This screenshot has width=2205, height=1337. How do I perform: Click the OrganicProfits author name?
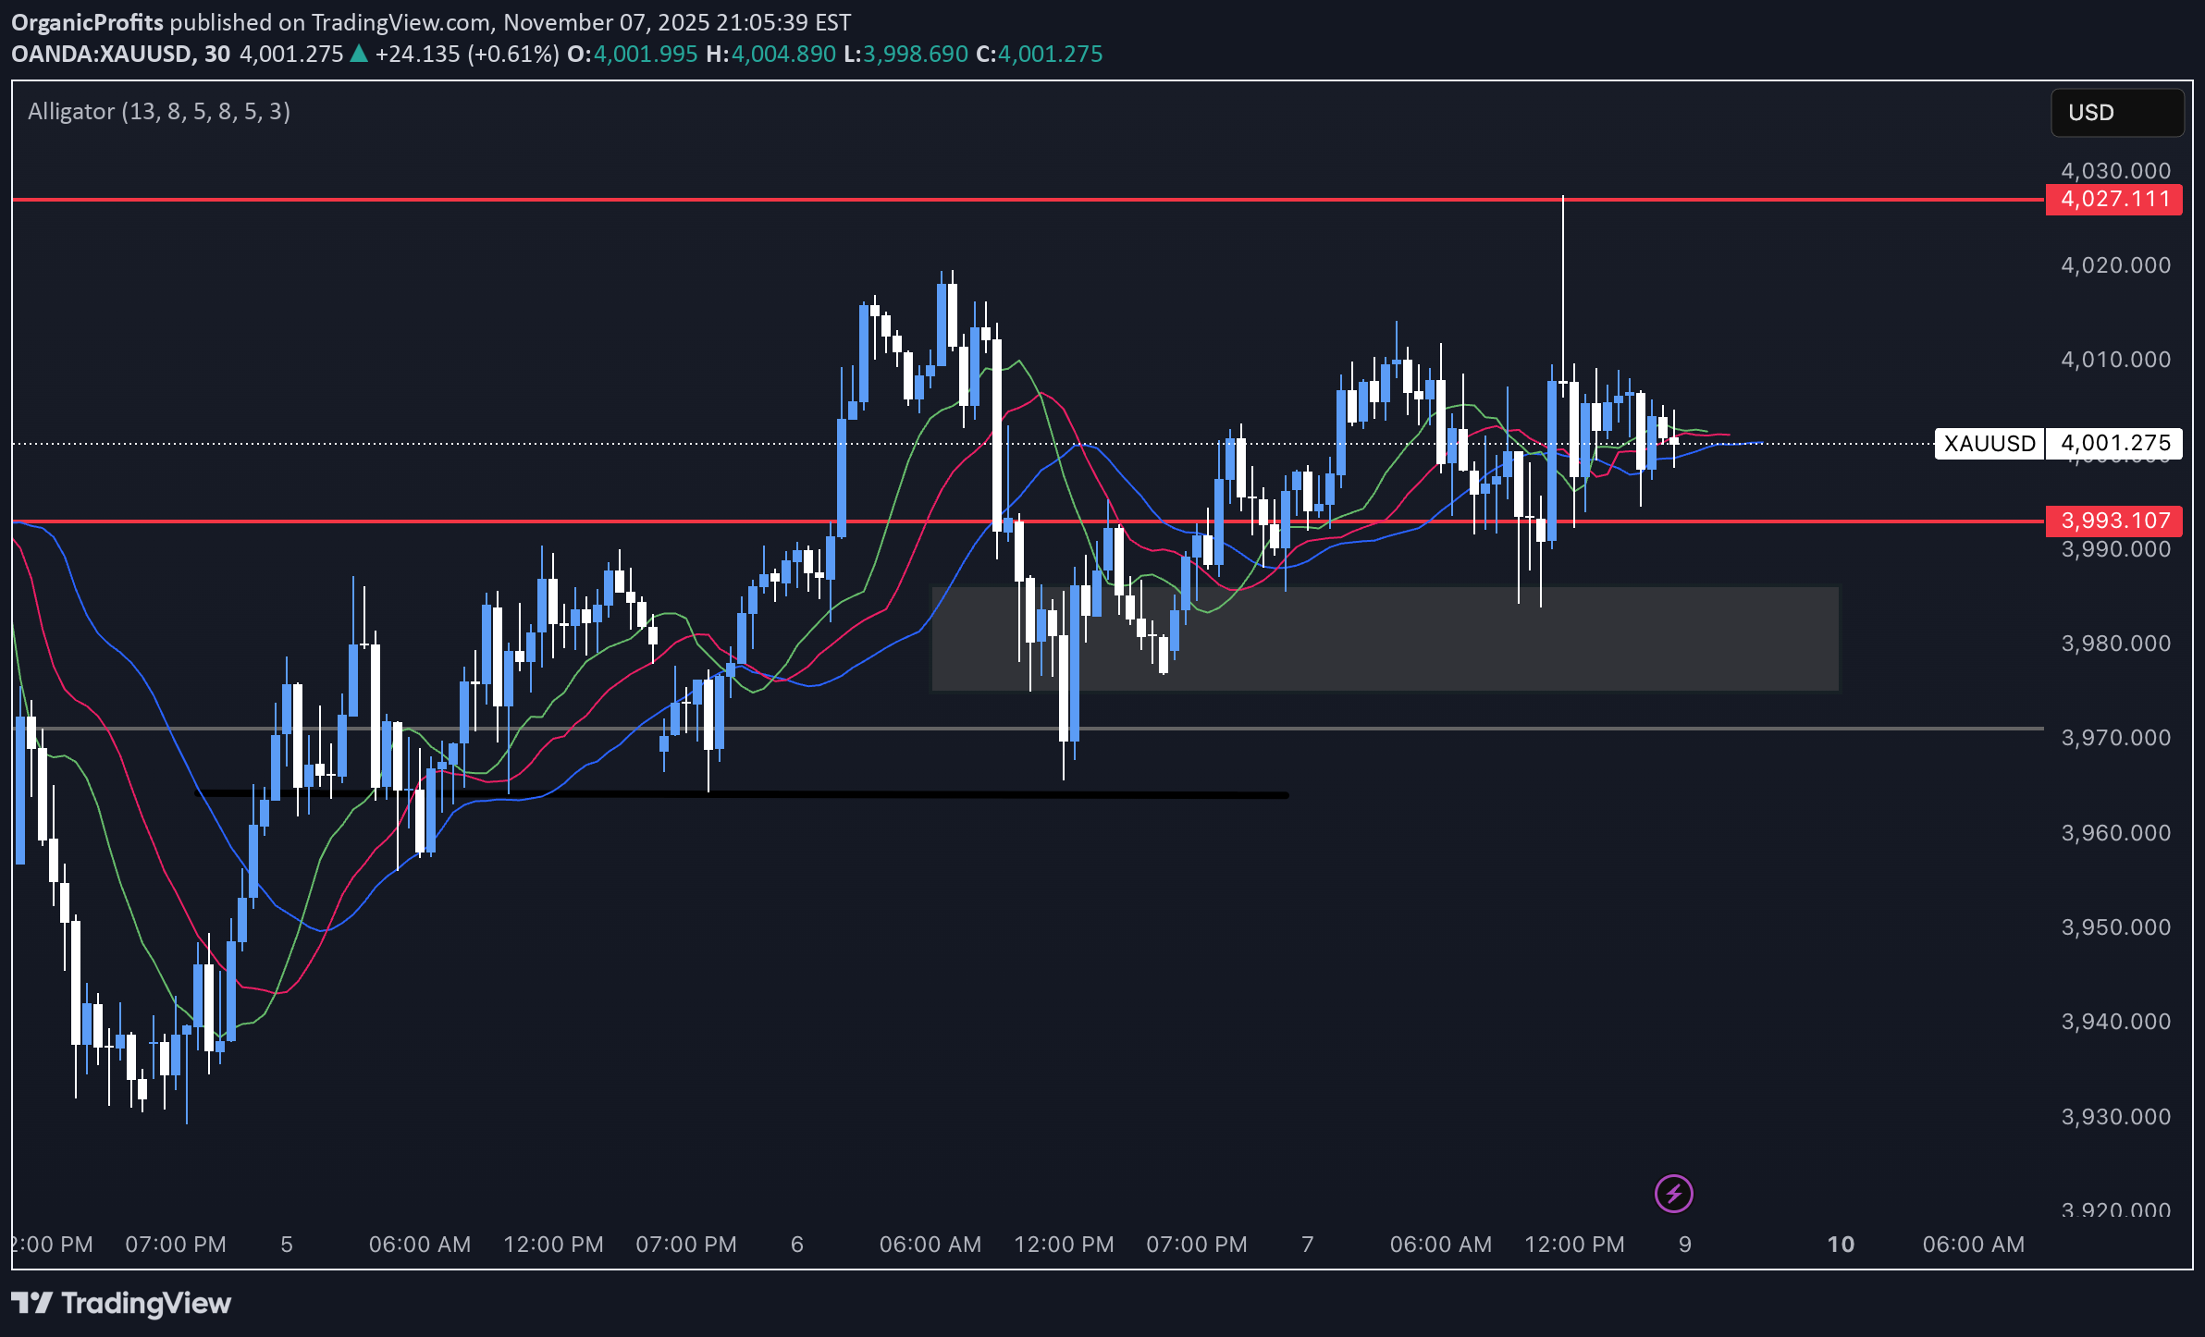point(87,22)
